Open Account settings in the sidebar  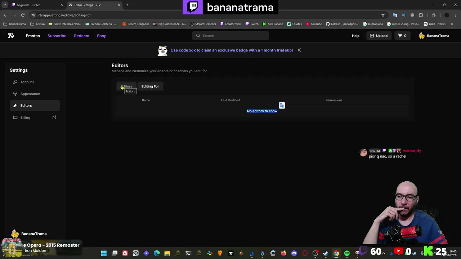[x=35, y=82]
